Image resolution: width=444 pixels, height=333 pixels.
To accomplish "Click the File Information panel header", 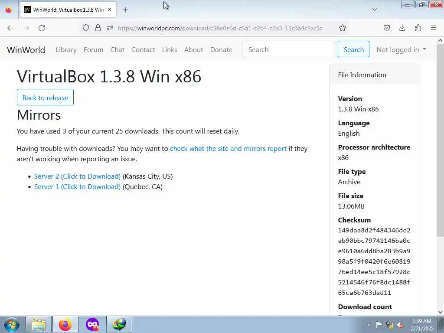I will coord(374,75).
